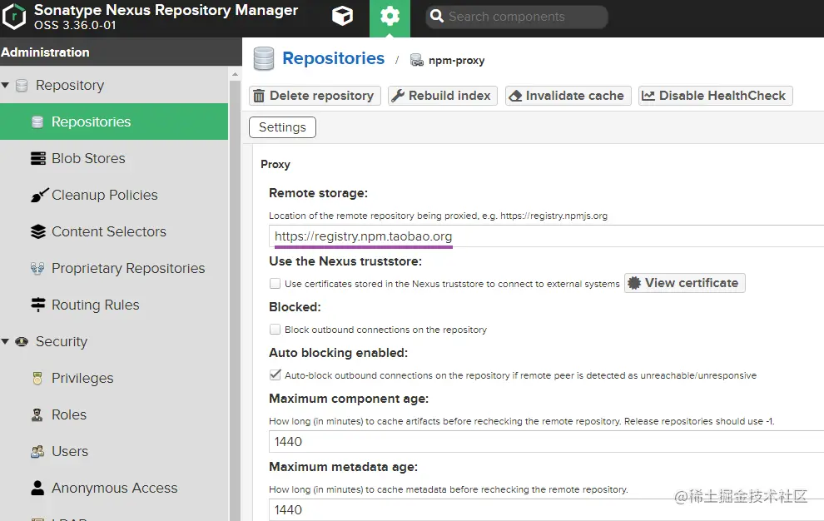Enable Use certificates in Nexus truststore
Image resolution: width=824 pixels, height=521 pixels.
(275, 283)
